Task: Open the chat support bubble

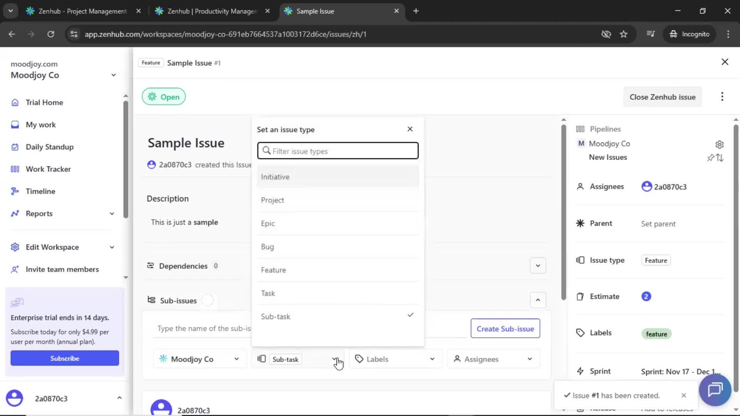Action: (x=715, y=390)
